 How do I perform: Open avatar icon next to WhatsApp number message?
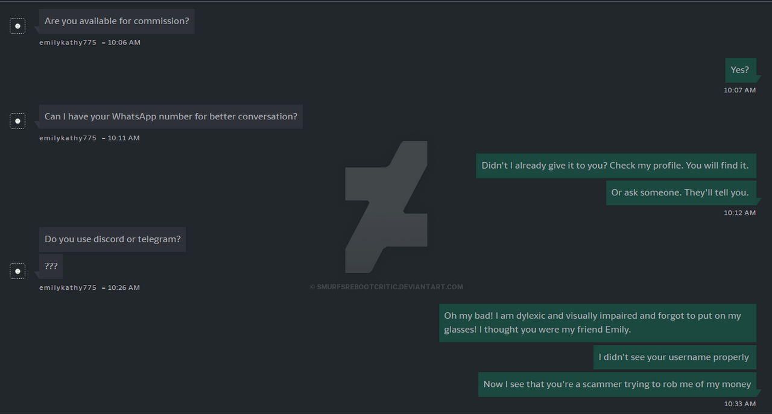click(x=17, y=121)
